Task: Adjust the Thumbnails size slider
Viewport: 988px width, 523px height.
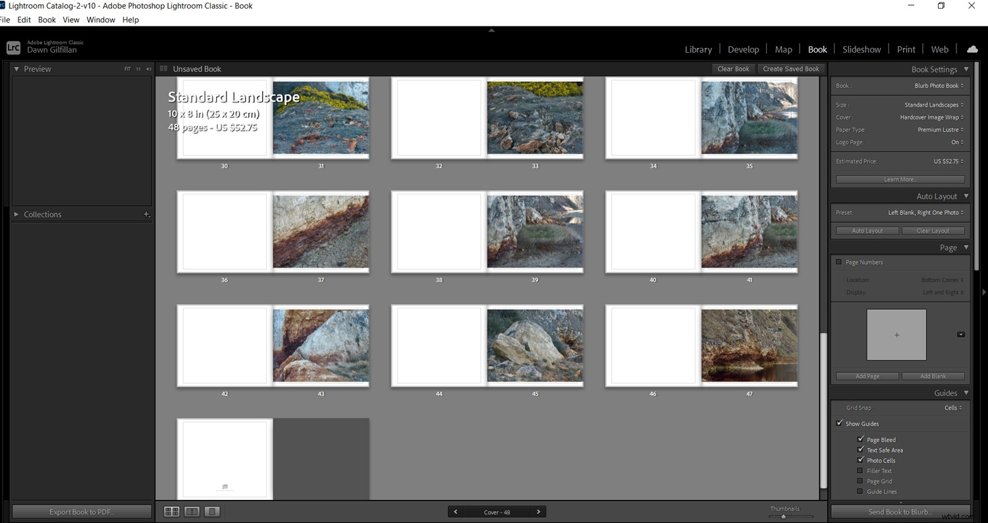Action: [x=784, y=516]
